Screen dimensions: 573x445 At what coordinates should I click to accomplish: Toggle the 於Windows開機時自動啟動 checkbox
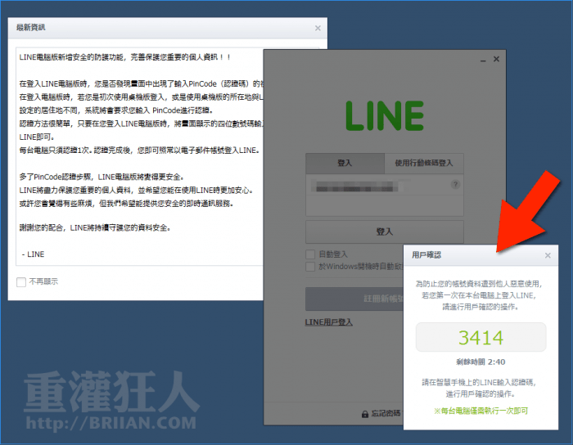coord(310,267)
